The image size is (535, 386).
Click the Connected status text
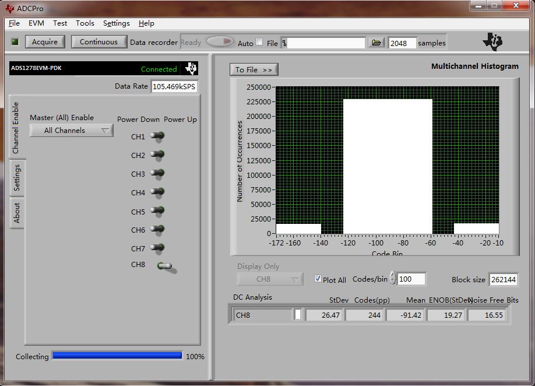[x=159, y=69]
